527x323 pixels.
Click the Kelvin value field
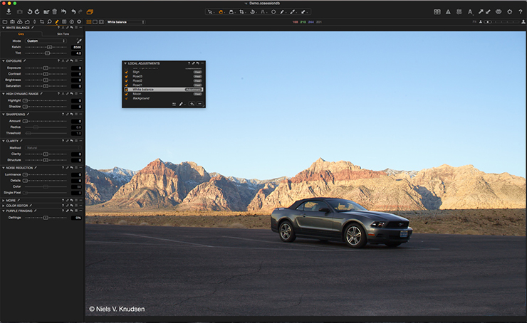click(x=77, y=48)
